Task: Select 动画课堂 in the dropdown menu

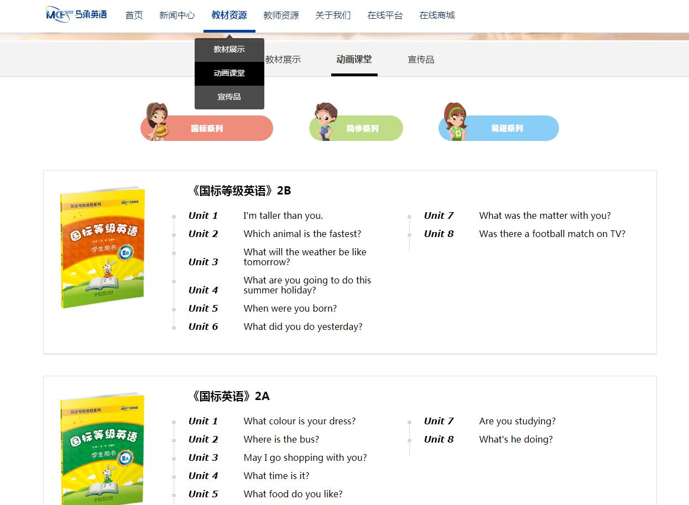Action: tap(229, 73)
